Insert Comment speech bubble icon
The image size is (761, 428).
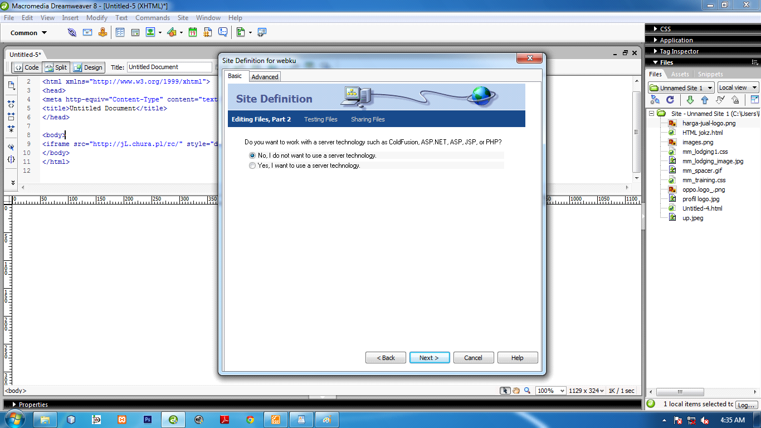point(223,32)
